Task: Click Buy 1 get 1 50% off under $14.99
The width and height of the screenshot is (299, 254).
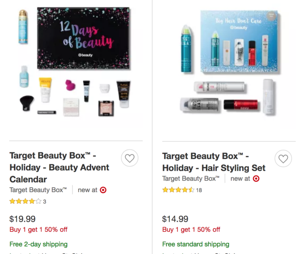Action: tap(191, 230)
